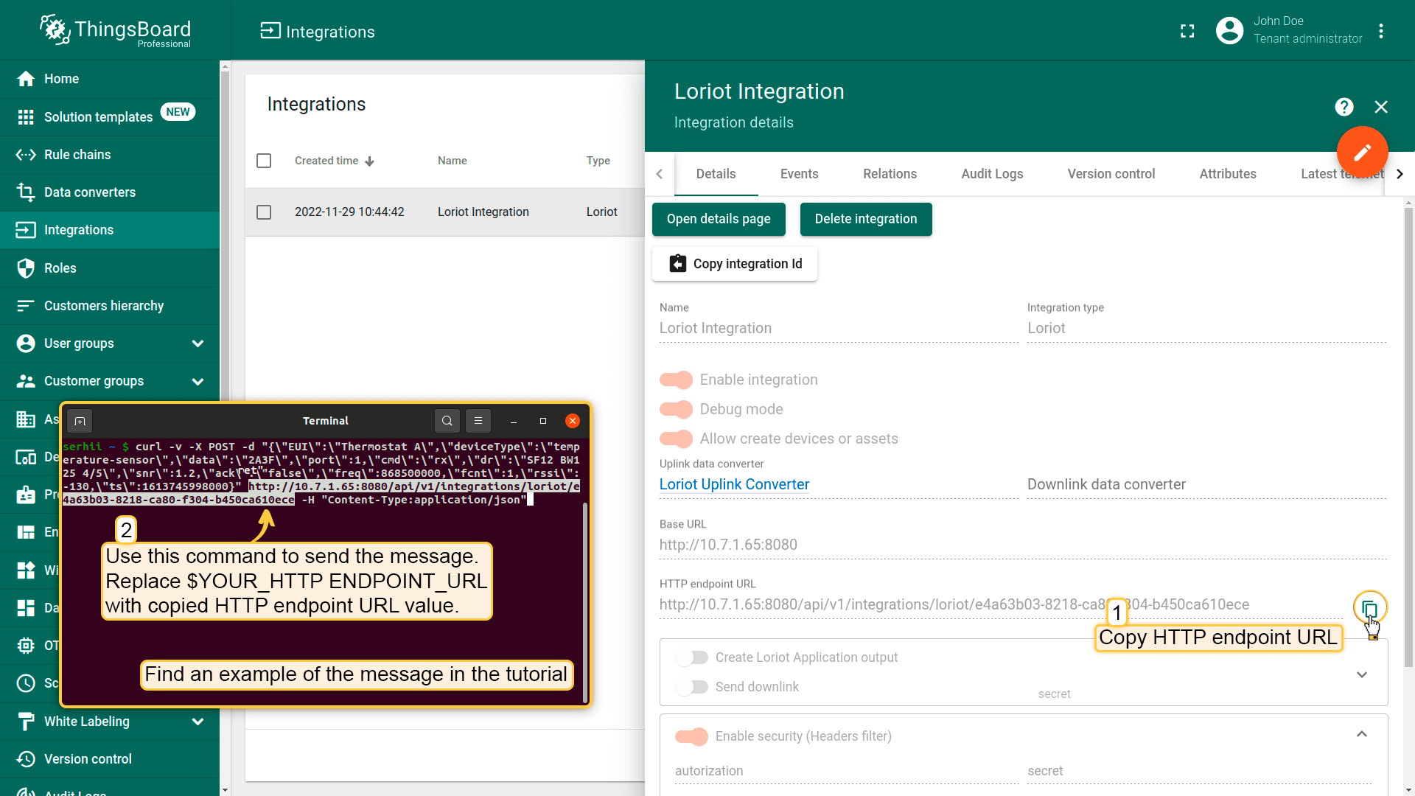The width and height of the screenshot is (1415, 796).
Task: Go to Rule chains
Action: click(110, 155)
